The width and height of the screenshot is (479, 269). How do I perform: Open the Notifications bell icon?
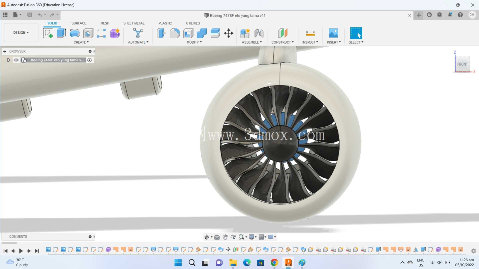(x=450, y=15)
